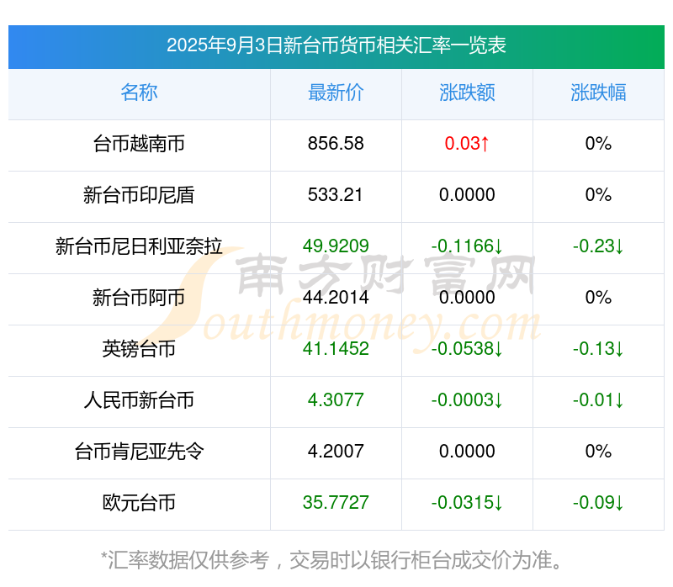This screenshot has height=587, width=673.
Task: Click the 0% cell in 新台币阿币 row
Action: [598, 298]
